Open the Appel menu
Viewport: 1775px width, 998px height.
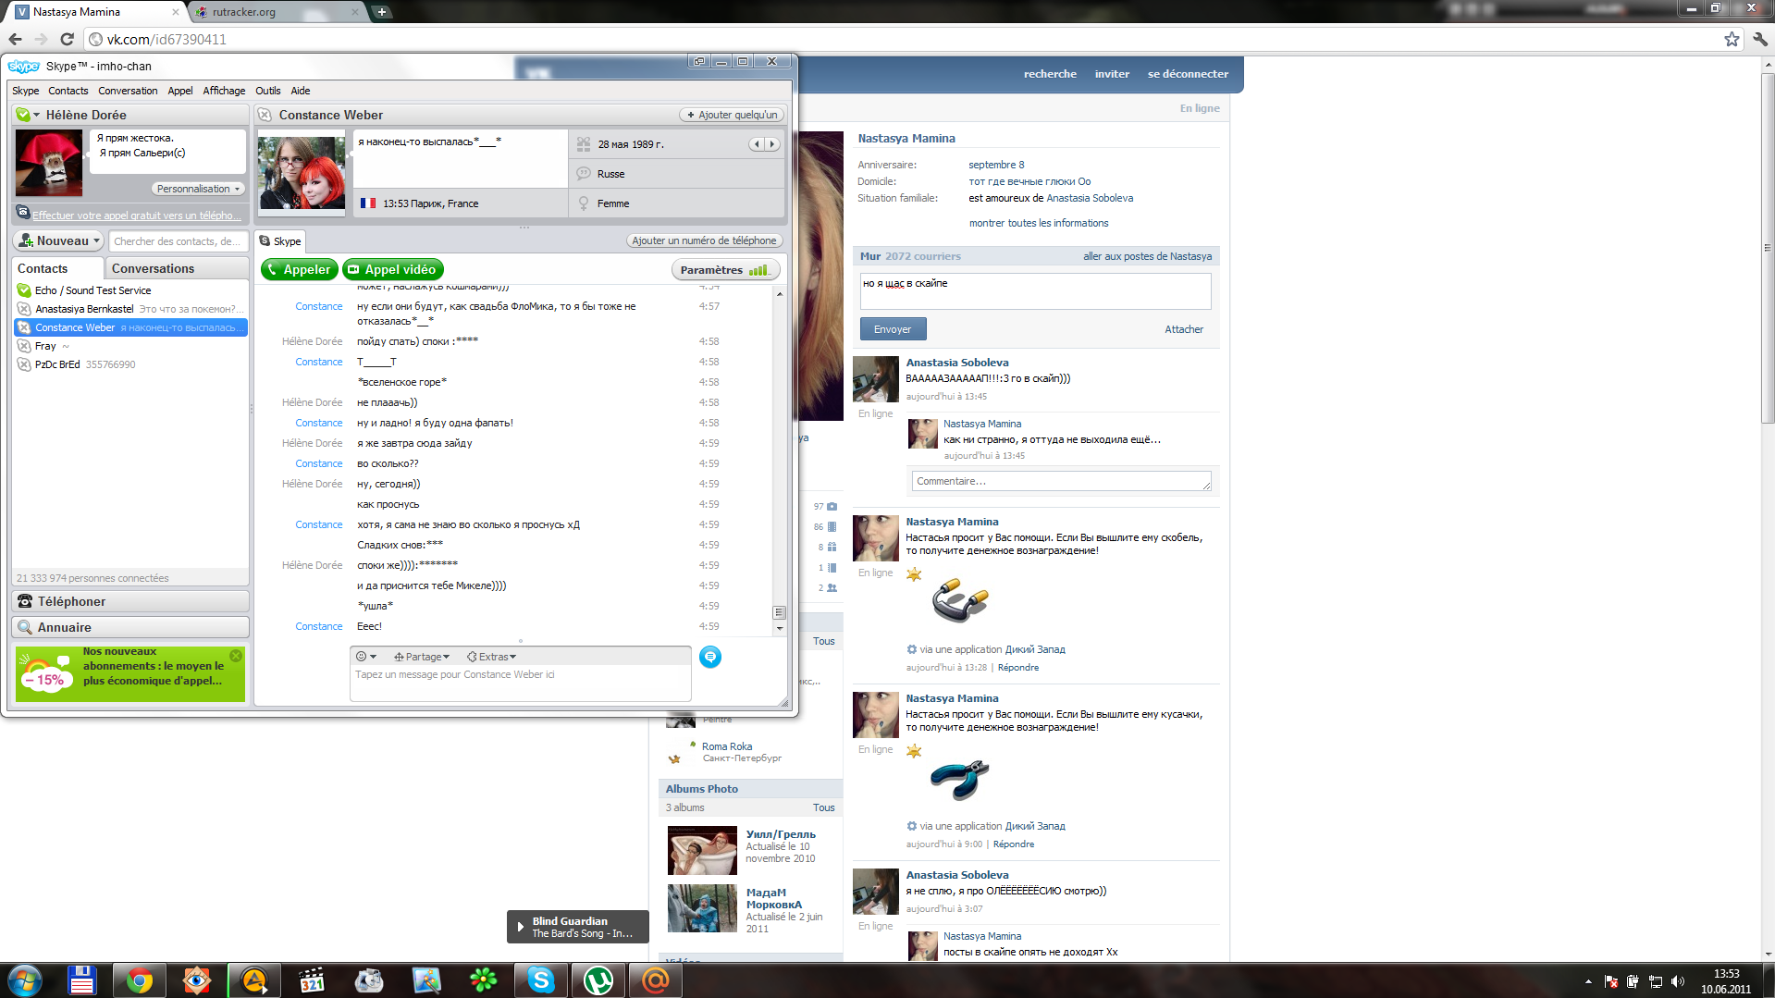(x=180, y=91)
